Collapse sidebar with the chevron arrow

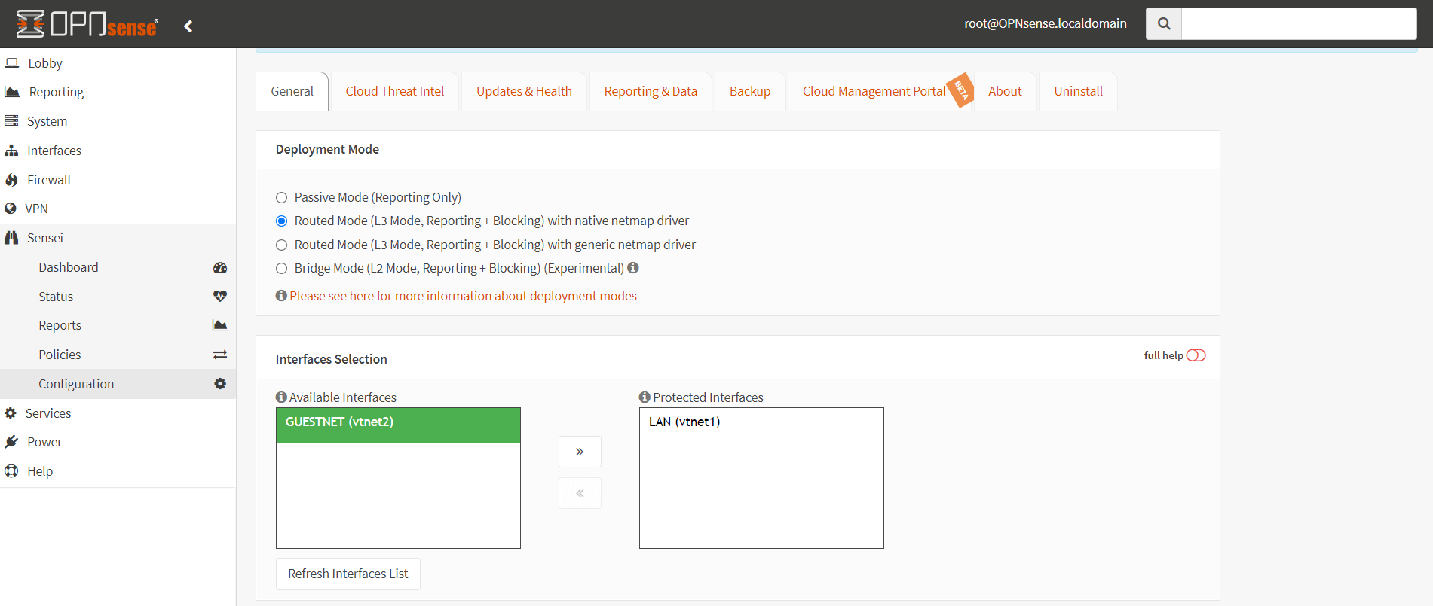[188, 26]
